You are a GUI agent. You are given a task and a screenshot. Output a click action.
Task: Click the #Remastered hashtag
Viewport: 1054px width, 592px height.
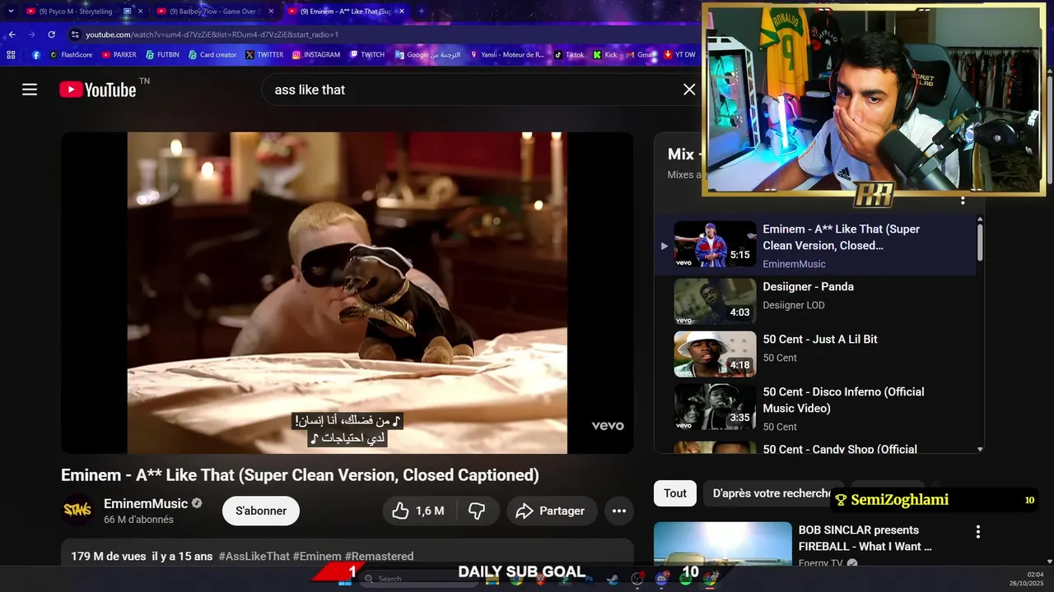point(379,557)
